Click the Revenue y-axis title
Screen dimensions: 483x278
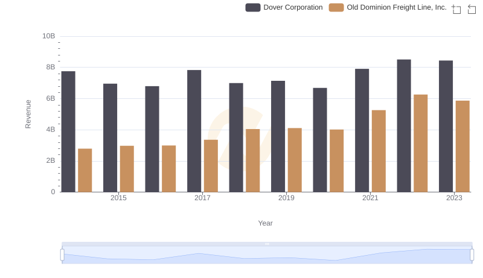(x=28, y=114)
